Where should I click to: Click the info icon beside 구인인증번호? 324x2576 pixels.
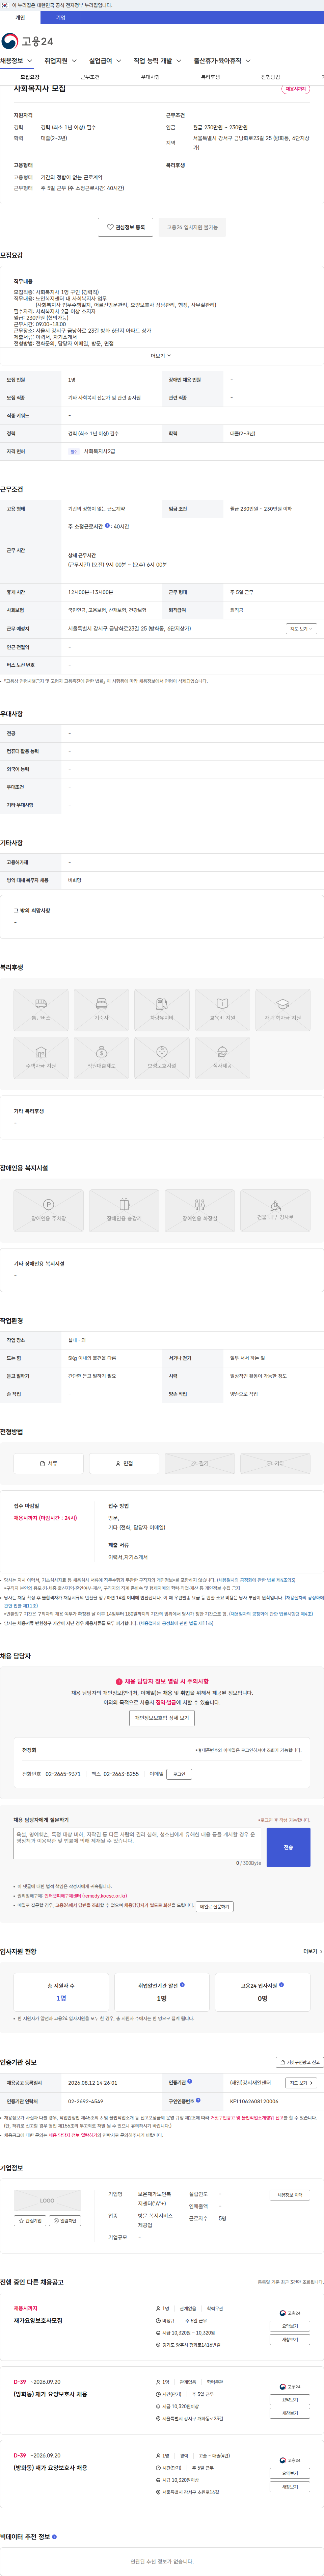click(198, 2100)
